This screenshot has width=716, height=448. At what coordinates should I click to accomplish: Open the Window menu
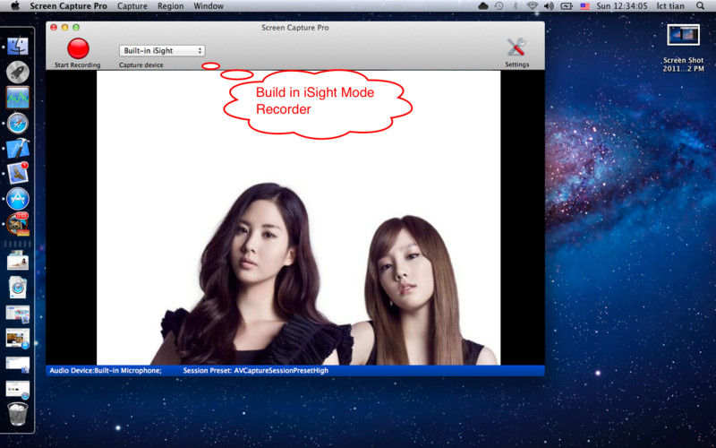coord(209,6)
